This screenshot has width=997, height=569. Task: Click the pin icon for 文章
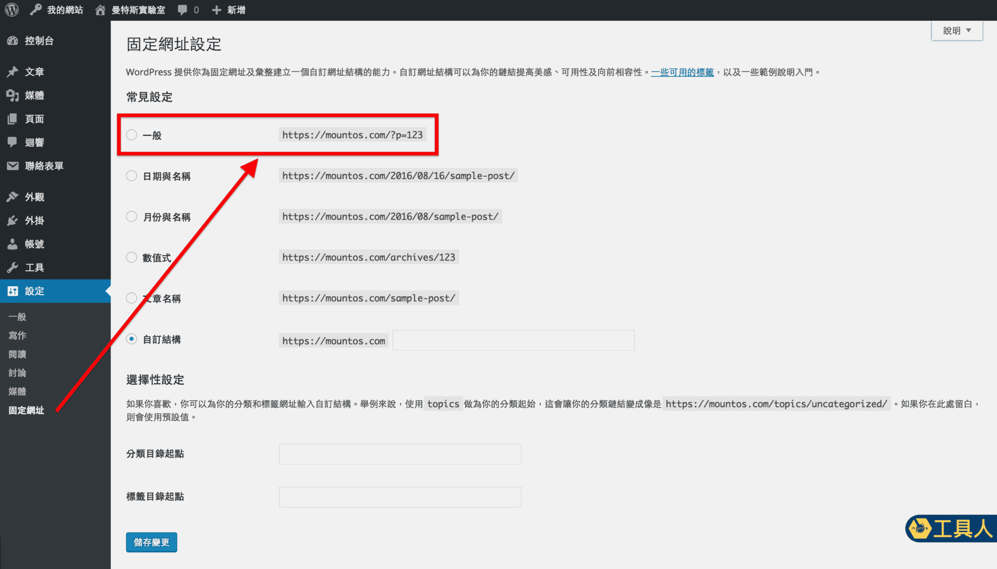(12, 72)
